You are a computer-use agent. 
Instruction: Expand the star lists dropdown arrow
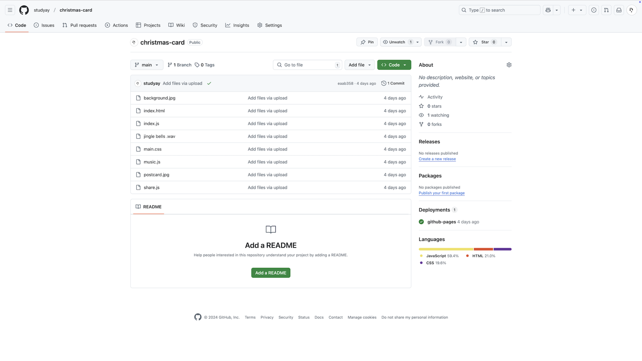coord(506,42)
